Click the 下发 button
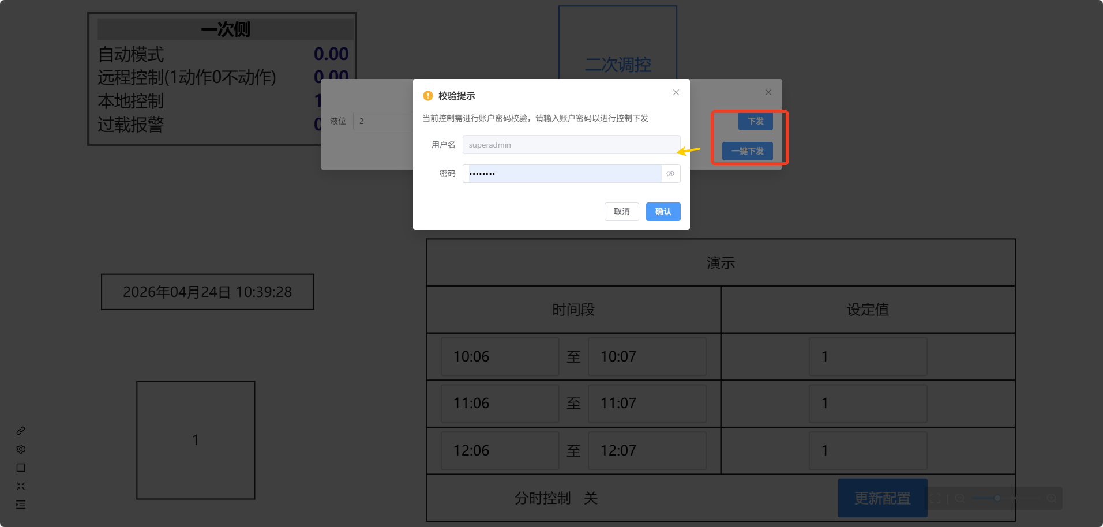The image size is (1103, 527). 756,121
